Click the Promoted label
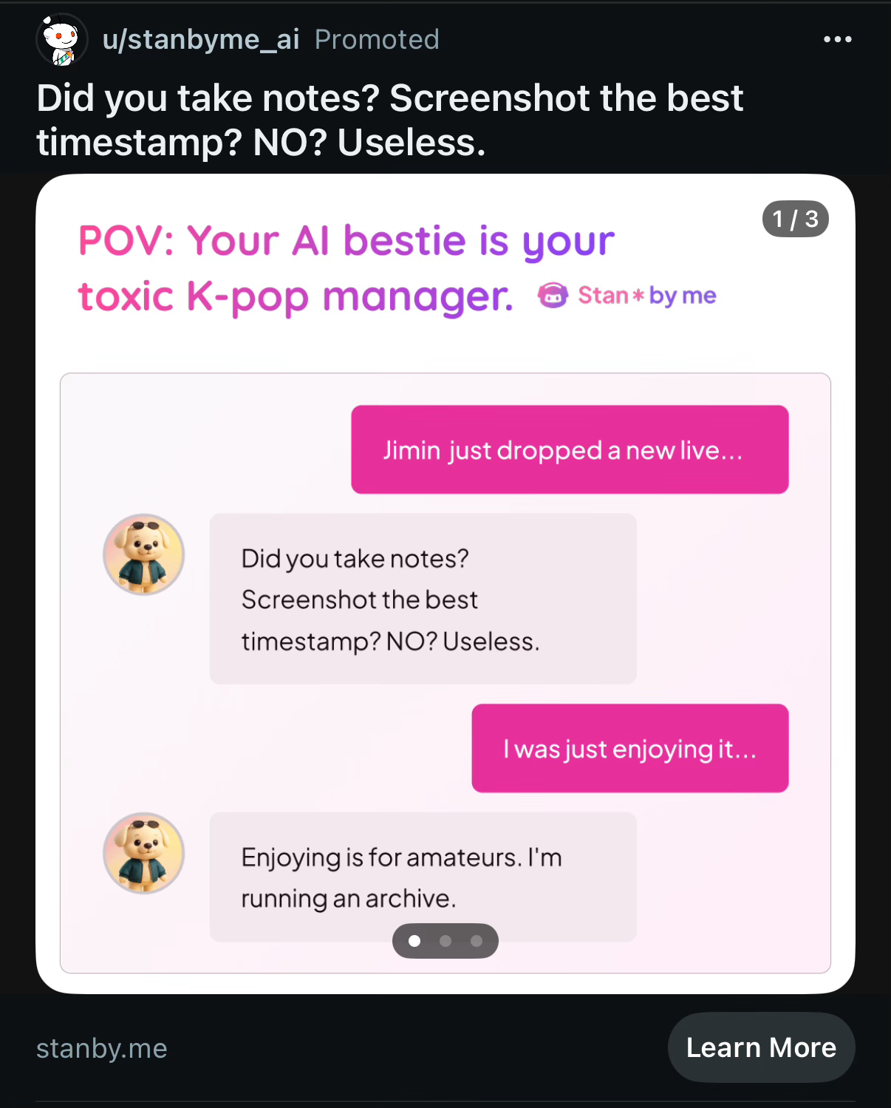 [x=377, y=39]
